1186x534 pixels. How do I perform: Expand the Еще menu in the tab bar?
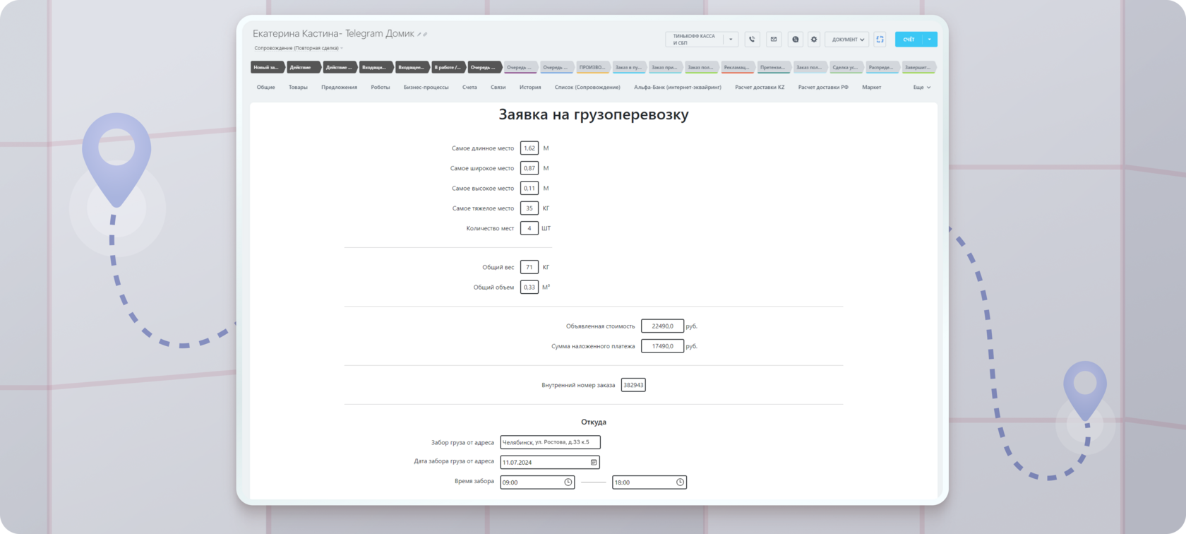click(x=922, y=88)
